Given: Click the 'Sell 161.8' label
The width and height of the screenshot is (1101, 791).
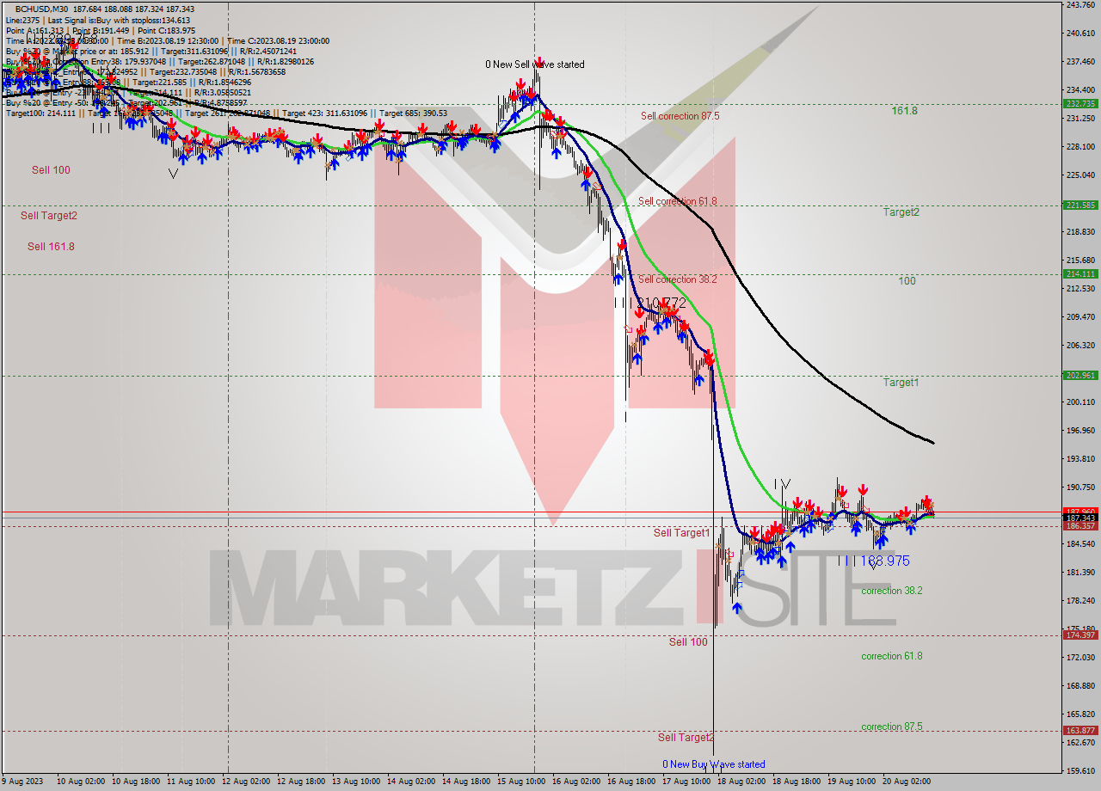Looking at the screenshot, I should [51, 247].
